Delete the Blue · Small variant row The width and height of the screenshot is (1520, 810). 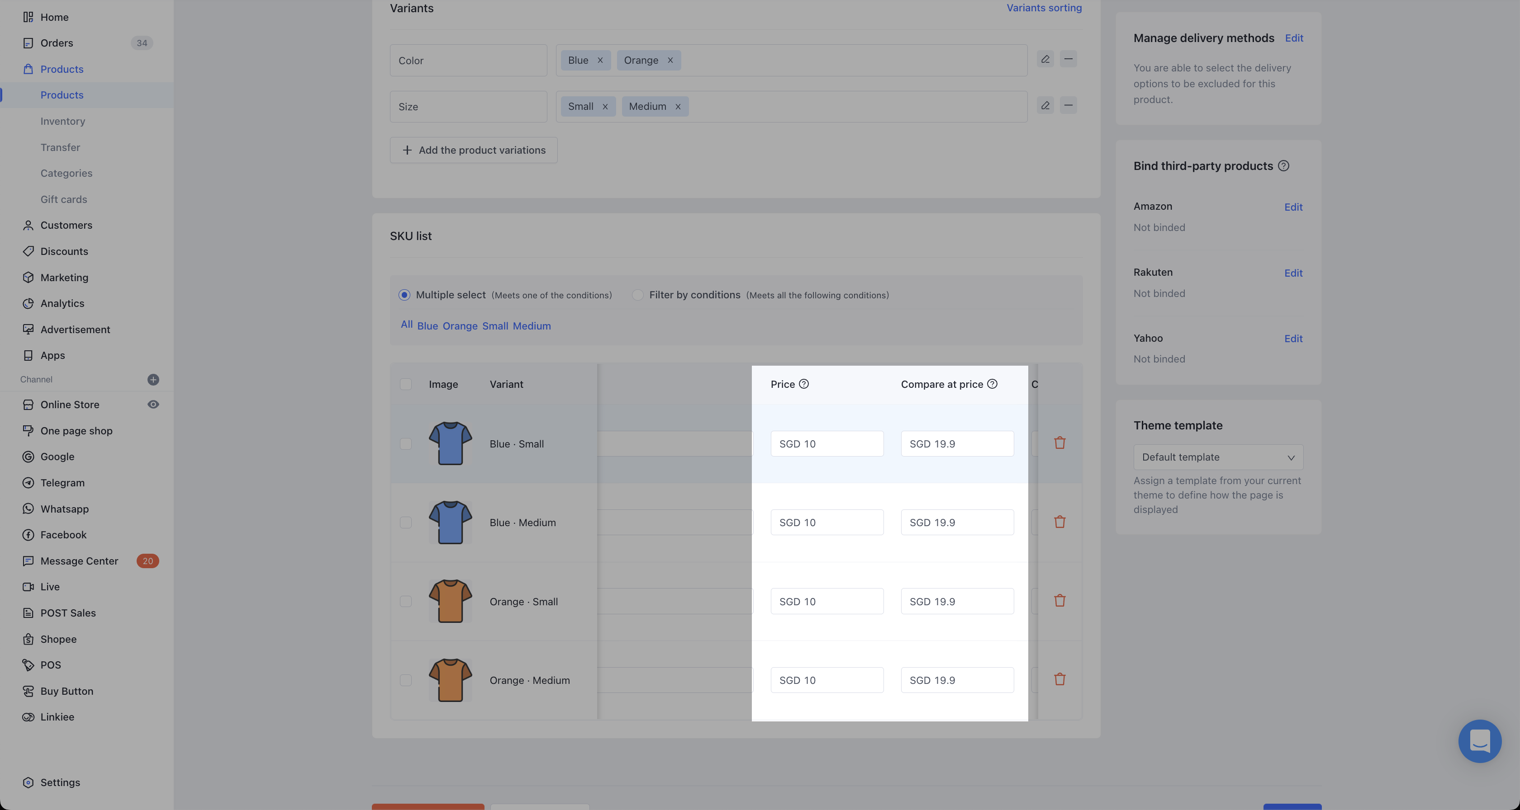tap(1059, 443)
